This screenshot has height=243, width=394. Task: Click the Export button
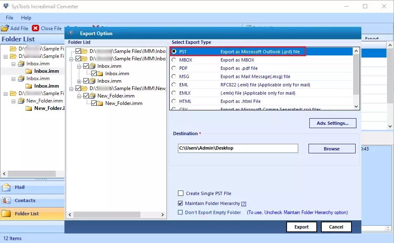pos(301,227)
